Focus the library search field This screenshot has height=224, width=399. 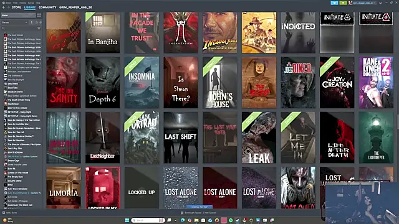click(19, 28)
